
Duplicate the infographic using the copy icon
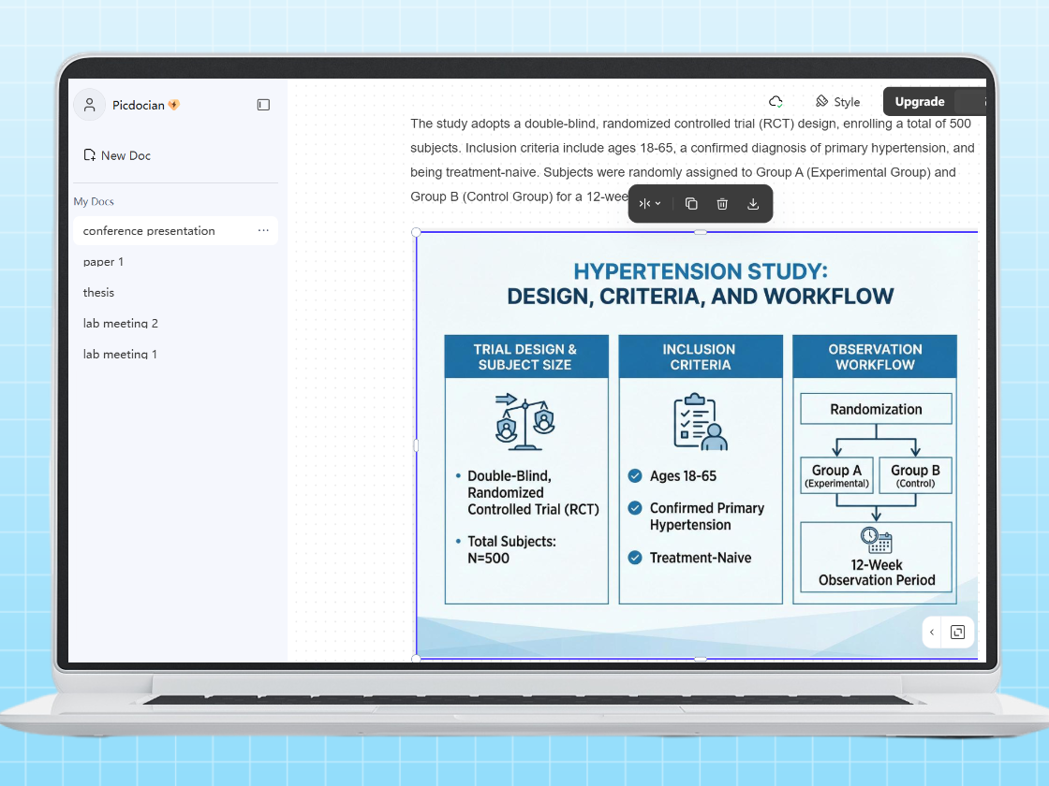pyautogui.click(x=690, y=203)
